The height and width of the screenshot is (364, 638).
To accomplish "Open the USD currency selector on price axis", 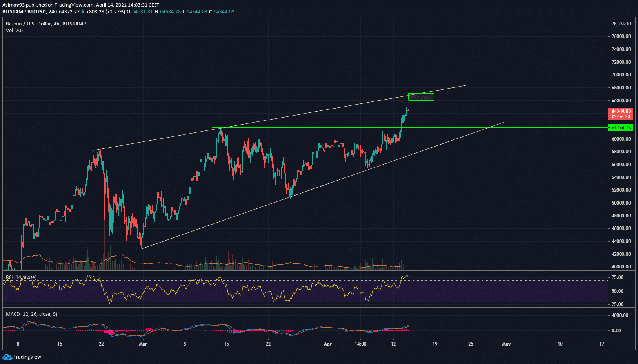I will [x=622, y=24].
